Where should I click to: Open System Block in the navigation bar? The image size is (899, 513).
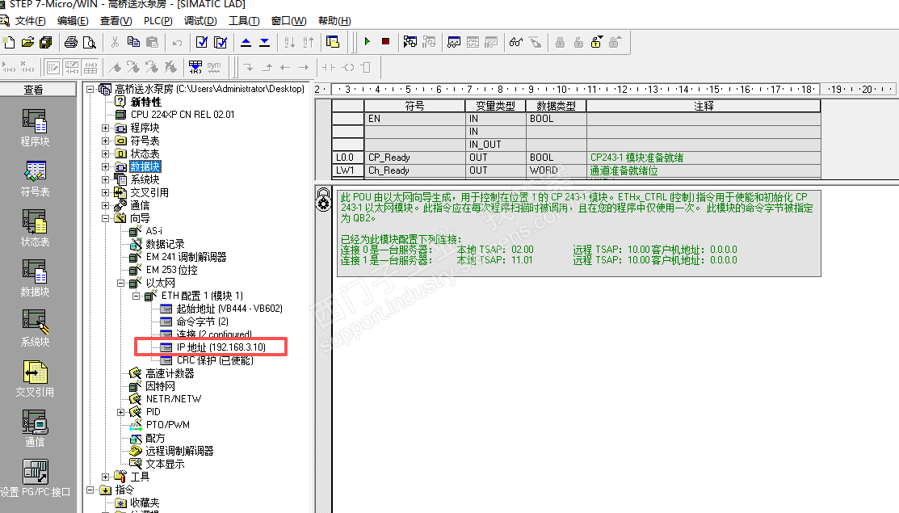click(35, 328)
